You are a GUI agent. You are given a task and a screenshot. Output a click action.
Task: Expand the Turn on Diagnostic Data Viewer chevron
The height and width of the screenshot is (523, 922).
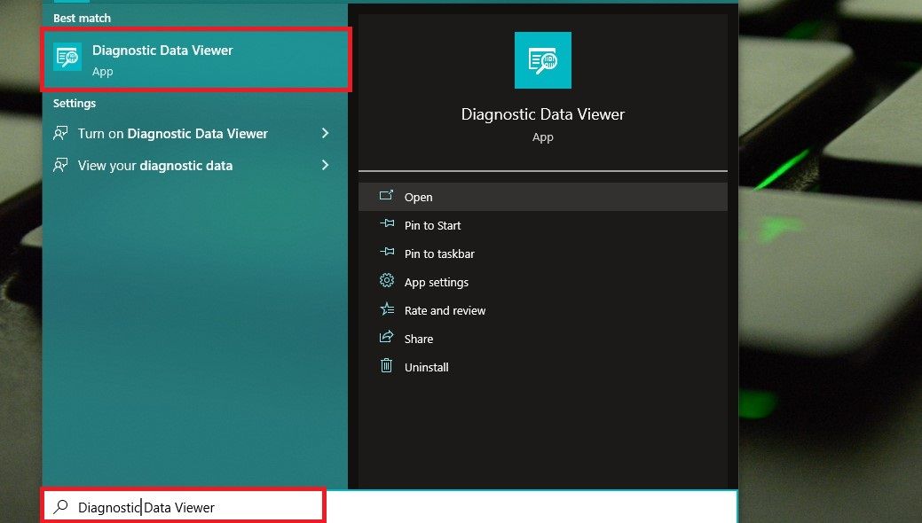[x=326, y=133]
